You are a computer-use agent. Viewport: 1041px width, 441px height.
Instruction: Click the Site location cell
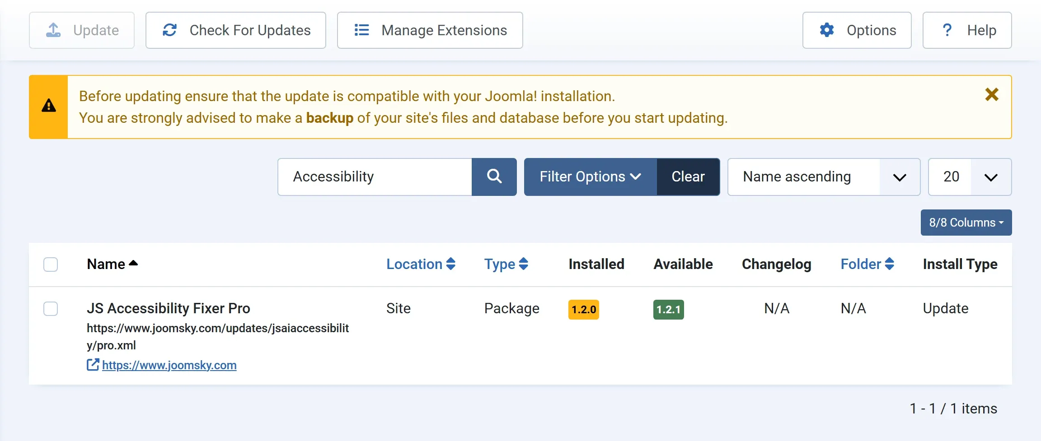point(399,308)
